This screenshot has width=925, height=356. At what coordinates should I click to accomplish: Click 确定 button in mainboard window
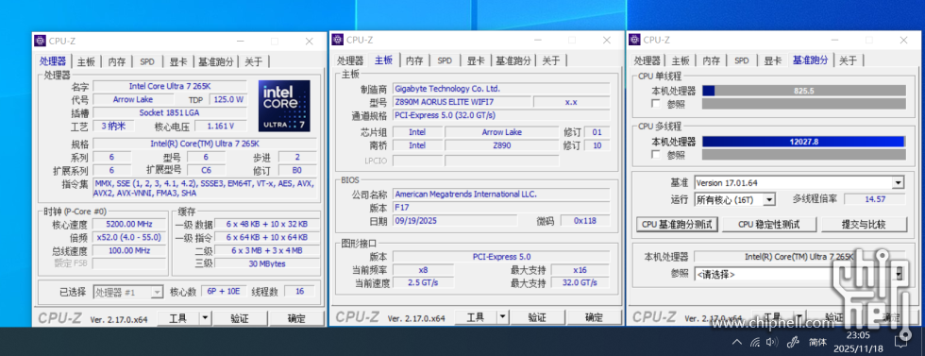point(594,317)
